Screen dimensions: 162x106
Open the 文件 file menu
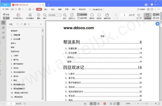coord(5,9)
